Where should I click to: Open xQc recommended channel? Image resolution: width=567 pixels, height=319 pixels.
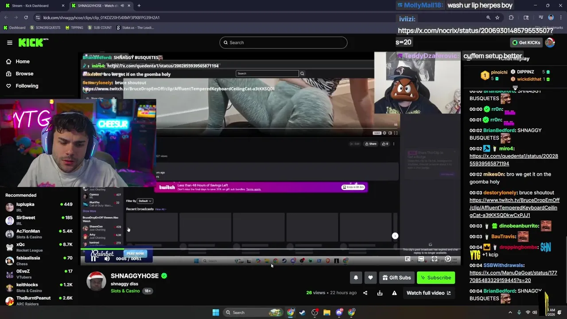point(39,247)
